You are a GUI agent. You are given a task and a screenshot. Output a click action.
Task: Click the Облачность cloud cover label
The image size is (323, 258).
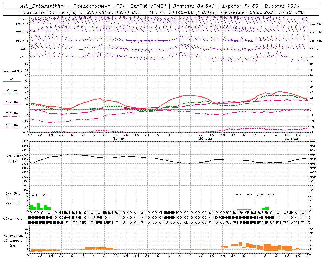(x=13, y=219)
